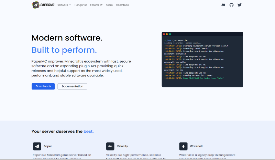Click the Paper paper-plane icon
The image size is (275, 160).
(37, 146)
